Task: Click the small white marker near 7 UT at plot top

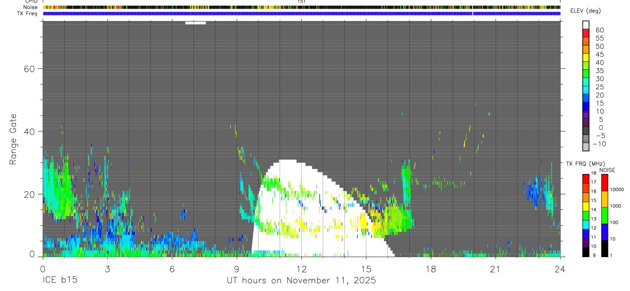Action: [195, 23]
